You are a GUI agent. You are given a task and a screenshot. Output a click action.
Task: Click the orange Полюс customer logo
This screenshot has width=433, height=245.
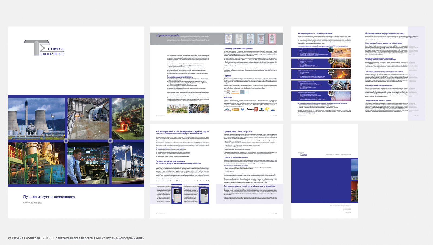(235, 110)
